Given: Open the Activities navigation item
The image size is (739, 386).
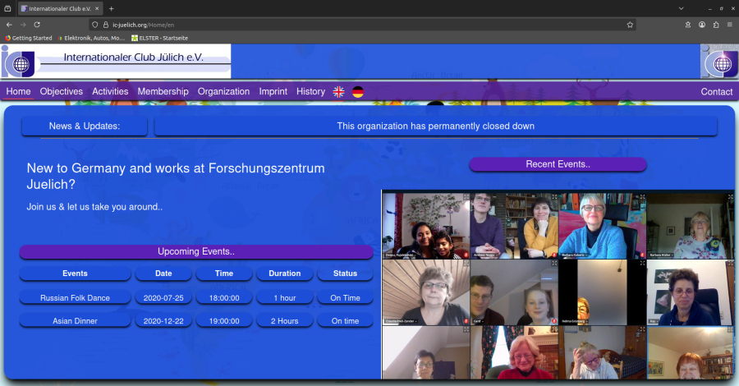Looking at the screenshot, I should pos(110,92).
